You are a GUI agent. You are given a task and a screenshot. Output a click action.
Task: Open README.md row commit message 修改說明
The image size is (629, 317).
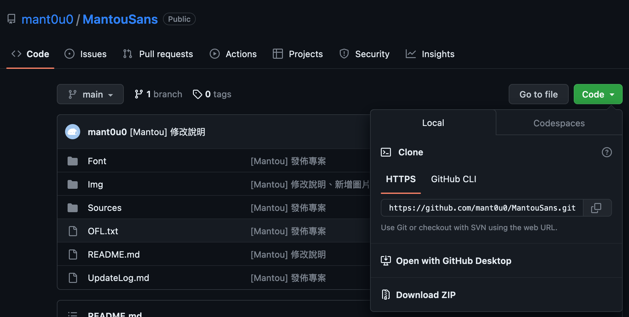click(x=288, y=254)
